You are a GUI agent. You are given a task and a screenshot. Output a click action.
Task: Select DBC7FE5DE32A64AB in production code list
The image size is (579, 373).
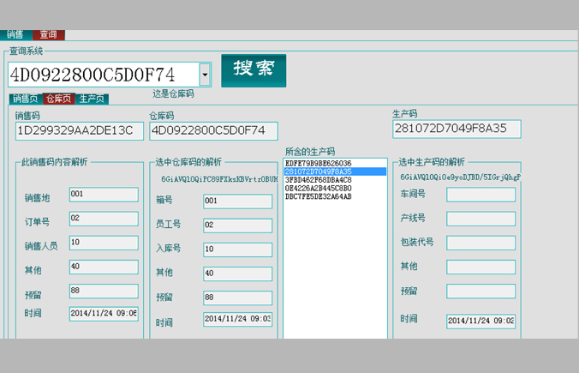coord(319,196)
